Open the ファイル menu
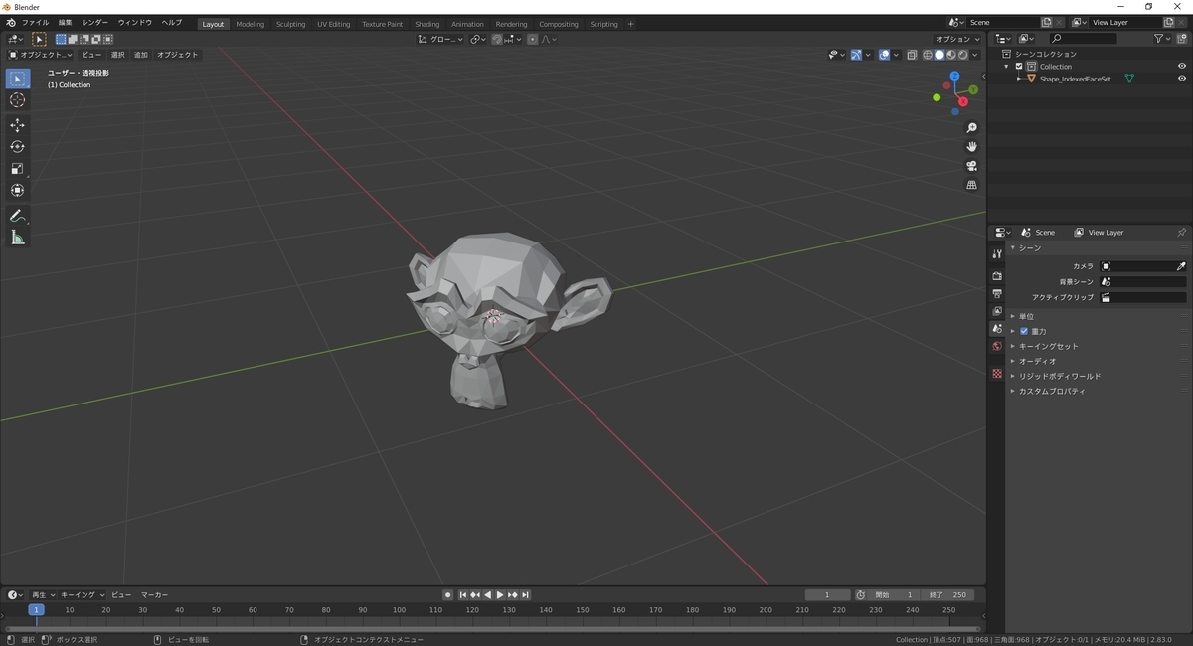Viewport: 1193px width, 646px height. tap(35, 23)
